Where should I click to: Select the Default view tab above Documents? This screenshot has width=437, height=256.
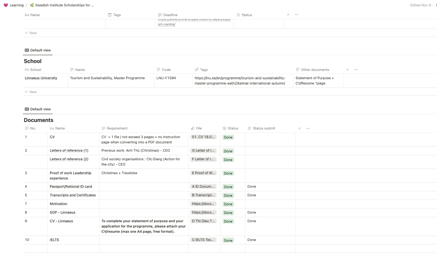pos(38,109)
